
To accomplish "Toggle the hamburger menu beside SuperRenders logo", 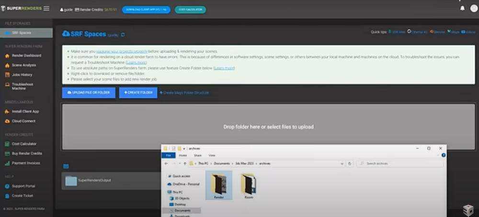I will click(46, 9).
